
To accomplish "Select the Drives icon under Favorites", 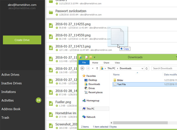I will click(86, 88).
